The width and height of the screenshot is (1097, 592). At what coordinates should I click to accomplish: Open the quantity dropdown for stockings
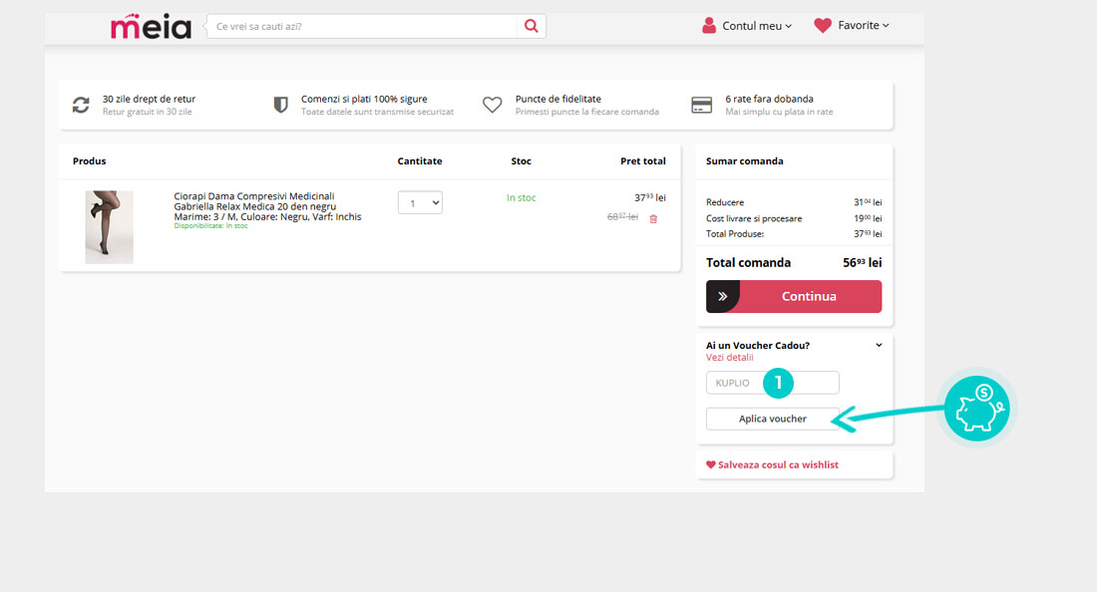[x=420, y=202]
